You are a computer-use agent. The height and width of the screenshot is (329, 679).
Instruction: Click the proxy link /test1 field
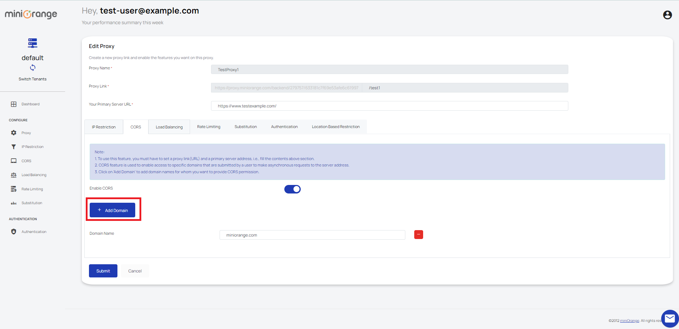[x=465, y=87]
